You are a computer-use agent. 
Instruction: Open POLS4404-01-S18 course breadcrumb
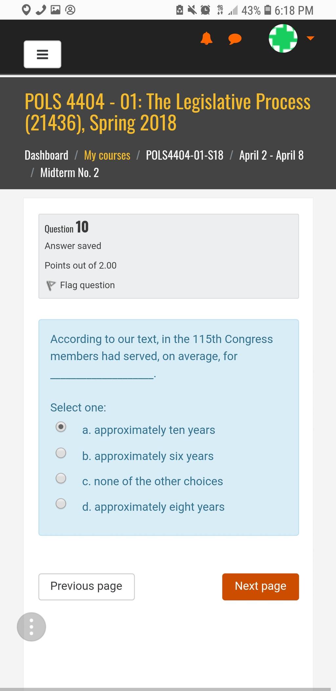(x=185, y=155)
